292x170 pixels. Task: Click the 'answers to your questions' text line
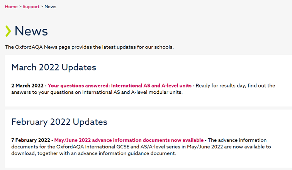97,92
